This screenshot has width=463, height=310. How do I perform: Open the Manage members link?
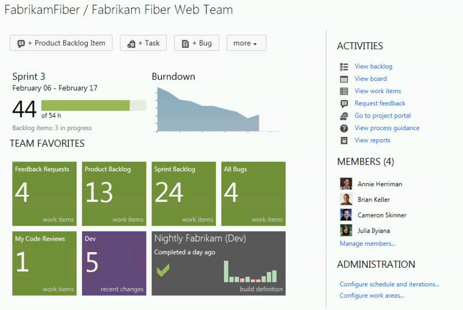point(368,243)
